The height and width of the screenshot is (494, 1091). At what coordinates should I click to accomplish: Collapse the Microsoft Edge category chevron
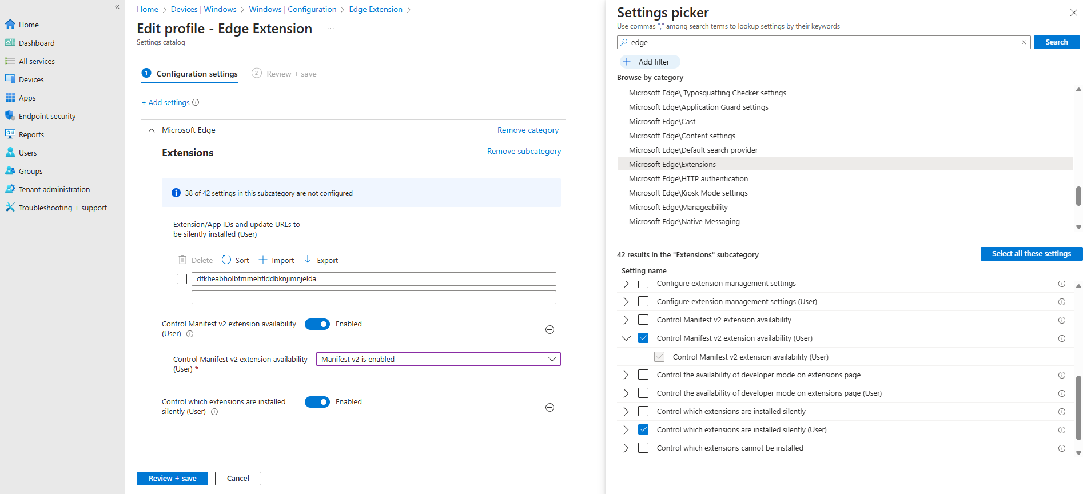(x=152, y=130)
